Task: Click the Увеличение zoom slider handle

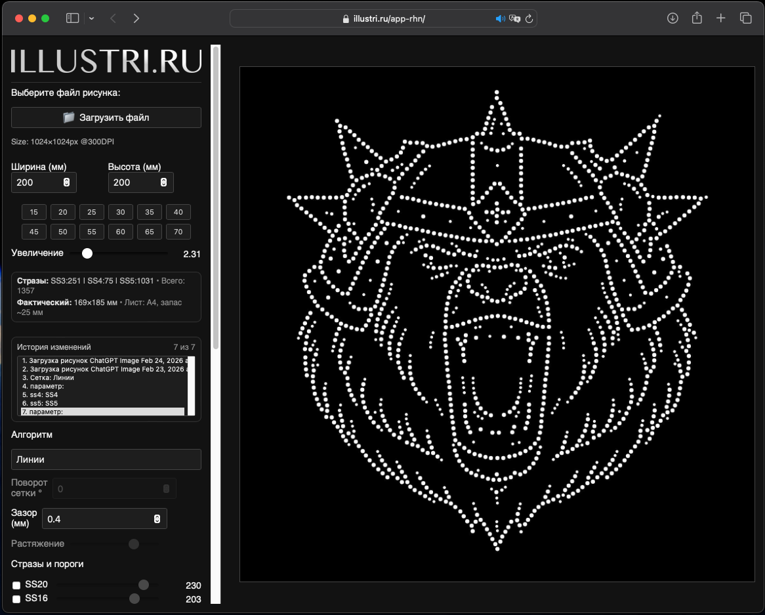Action: click(87, 253)
